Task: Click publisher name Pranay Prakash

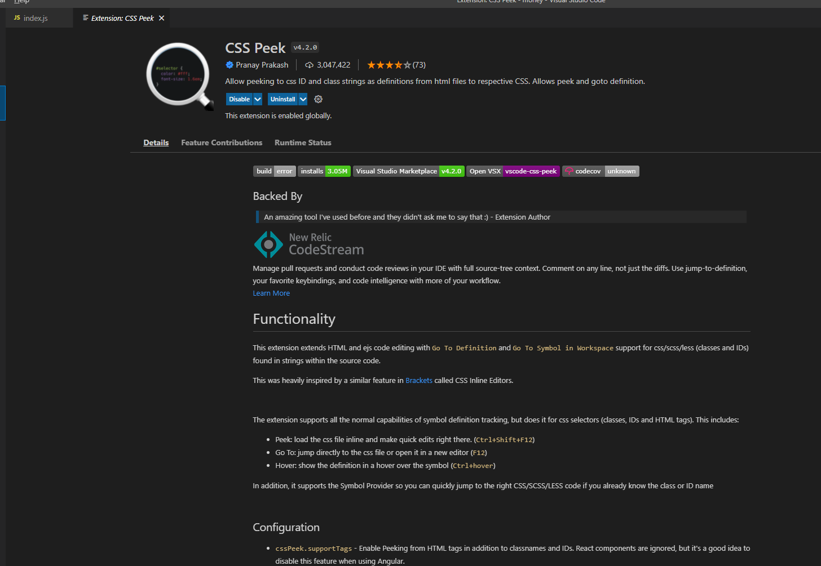Action: point(262,65)
